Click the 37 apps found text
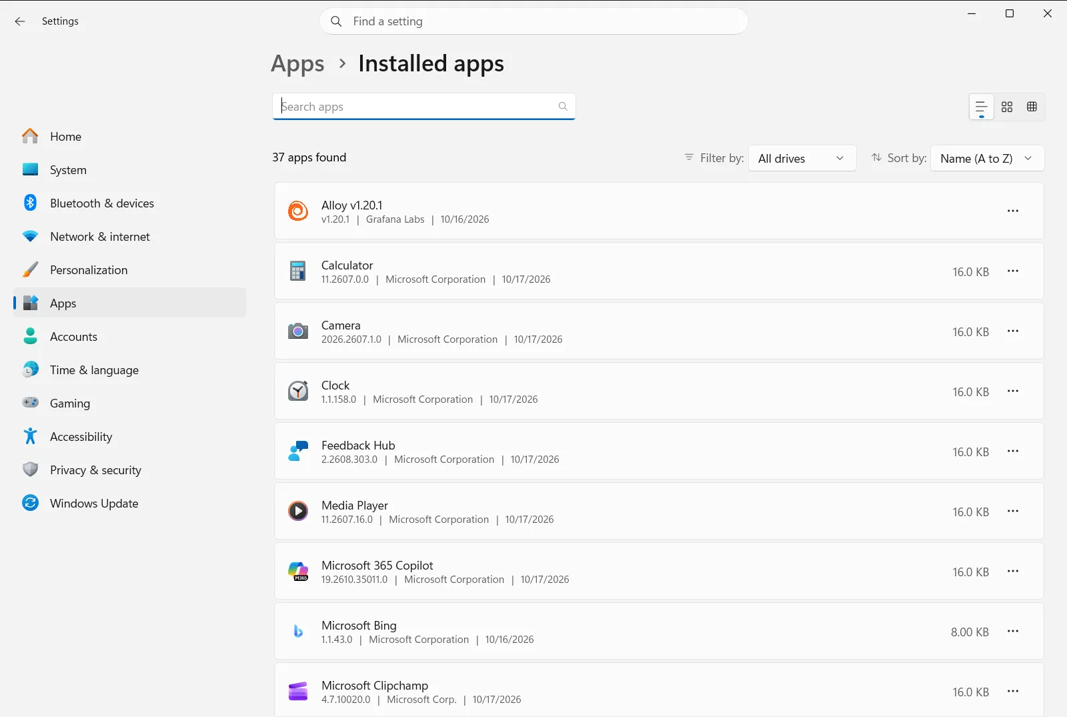The image size is (1067, 717). [309, 157]
